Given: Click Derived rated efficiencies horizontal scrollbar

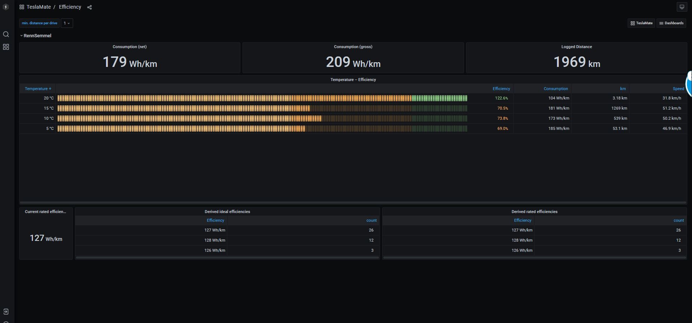Looking at the screenshot, I should pyautogui.click(x=535, y=258).
